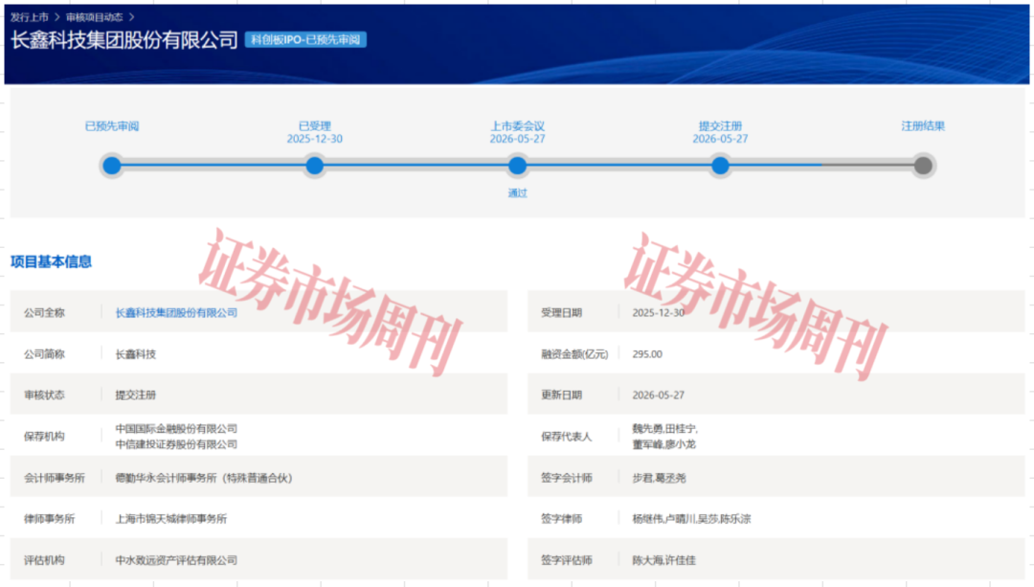Click the 保荐代表人 field label
The image size is (1034, 587).
pos(567,437)
